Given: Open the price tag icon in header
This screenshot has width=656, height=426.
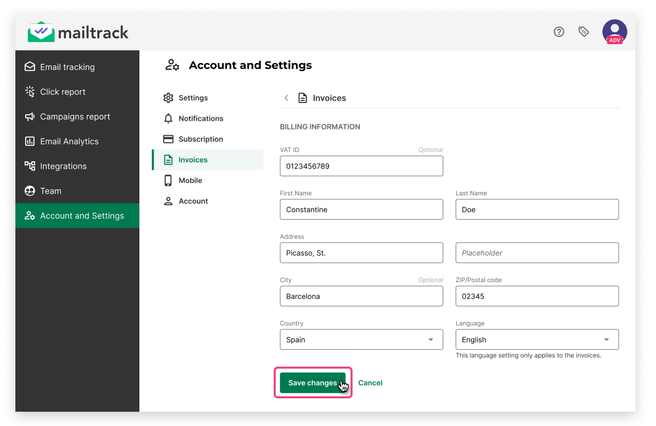Looking at the screenshot, I should pos(583,32).
